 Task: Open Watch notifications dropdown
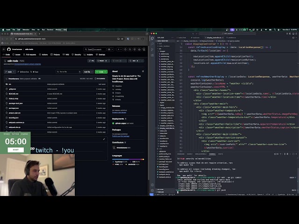pos(103,61)
